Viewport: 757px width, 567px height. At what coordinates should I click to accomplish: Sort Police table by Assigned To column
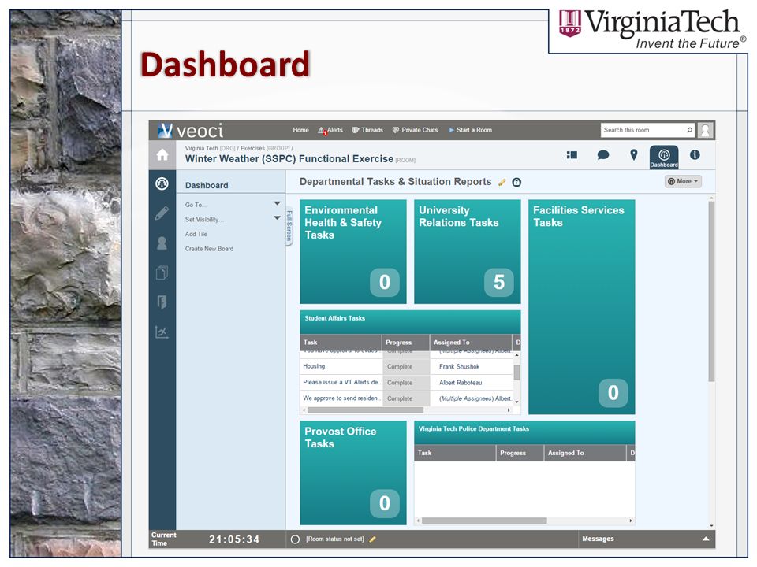tap(584, 454)
